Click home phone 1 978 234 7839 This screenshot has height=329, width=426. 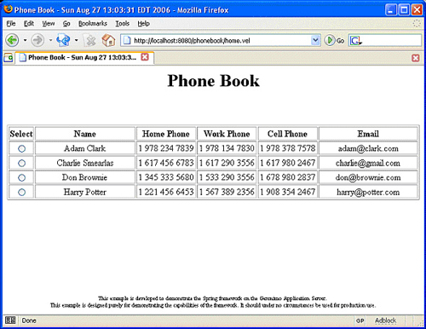166,148
